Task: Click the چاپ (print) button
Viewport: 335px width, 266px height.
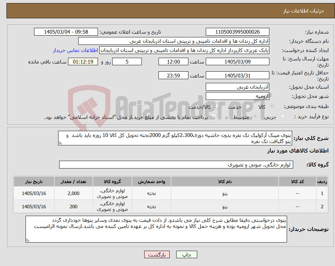Action: pos(186,254)
